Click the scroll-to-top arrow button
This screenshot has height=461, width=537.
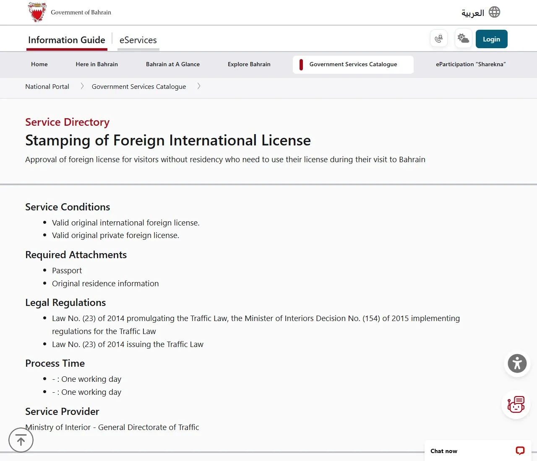pos(21,440)
